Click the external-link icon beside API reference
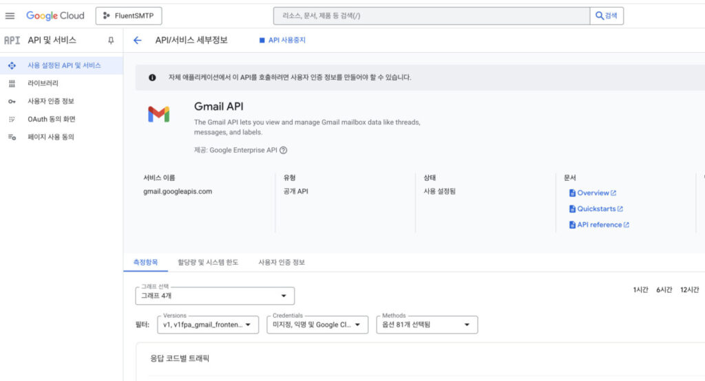 coord(627,225)
